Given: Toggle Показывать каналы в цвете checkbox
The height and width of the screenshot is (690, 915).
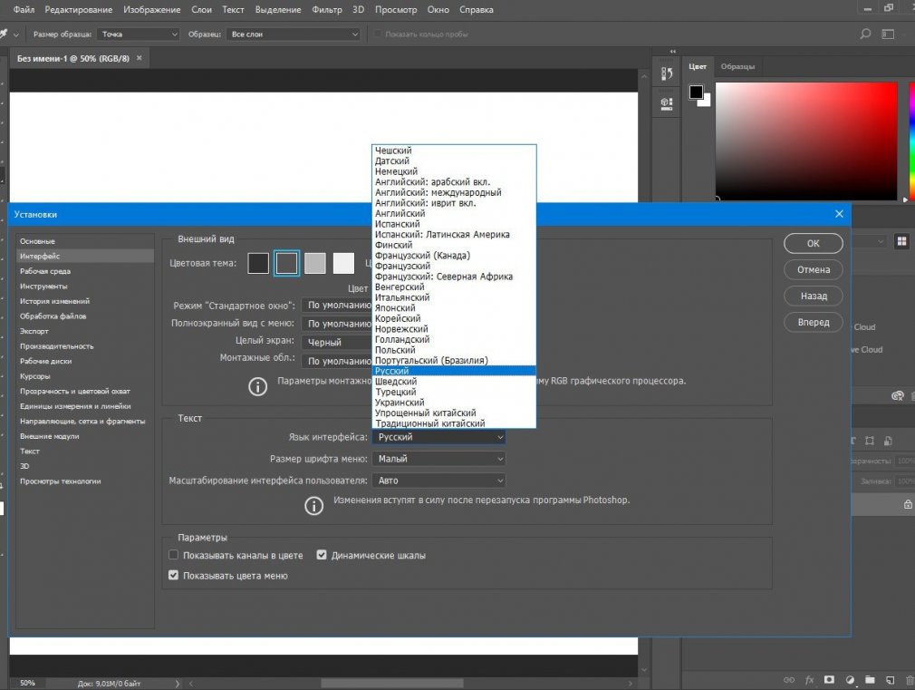Looking at the screenshot, I should coord(173,555).
